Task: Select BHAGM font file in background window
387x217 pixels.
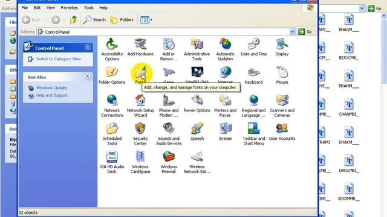Action: point(348,24)
